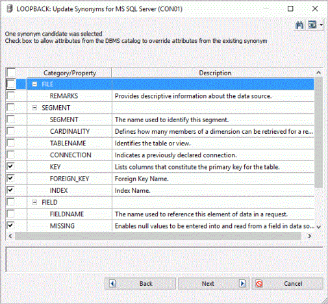
Task: Click the Next button arrow icon
Action: pos(242,283)
